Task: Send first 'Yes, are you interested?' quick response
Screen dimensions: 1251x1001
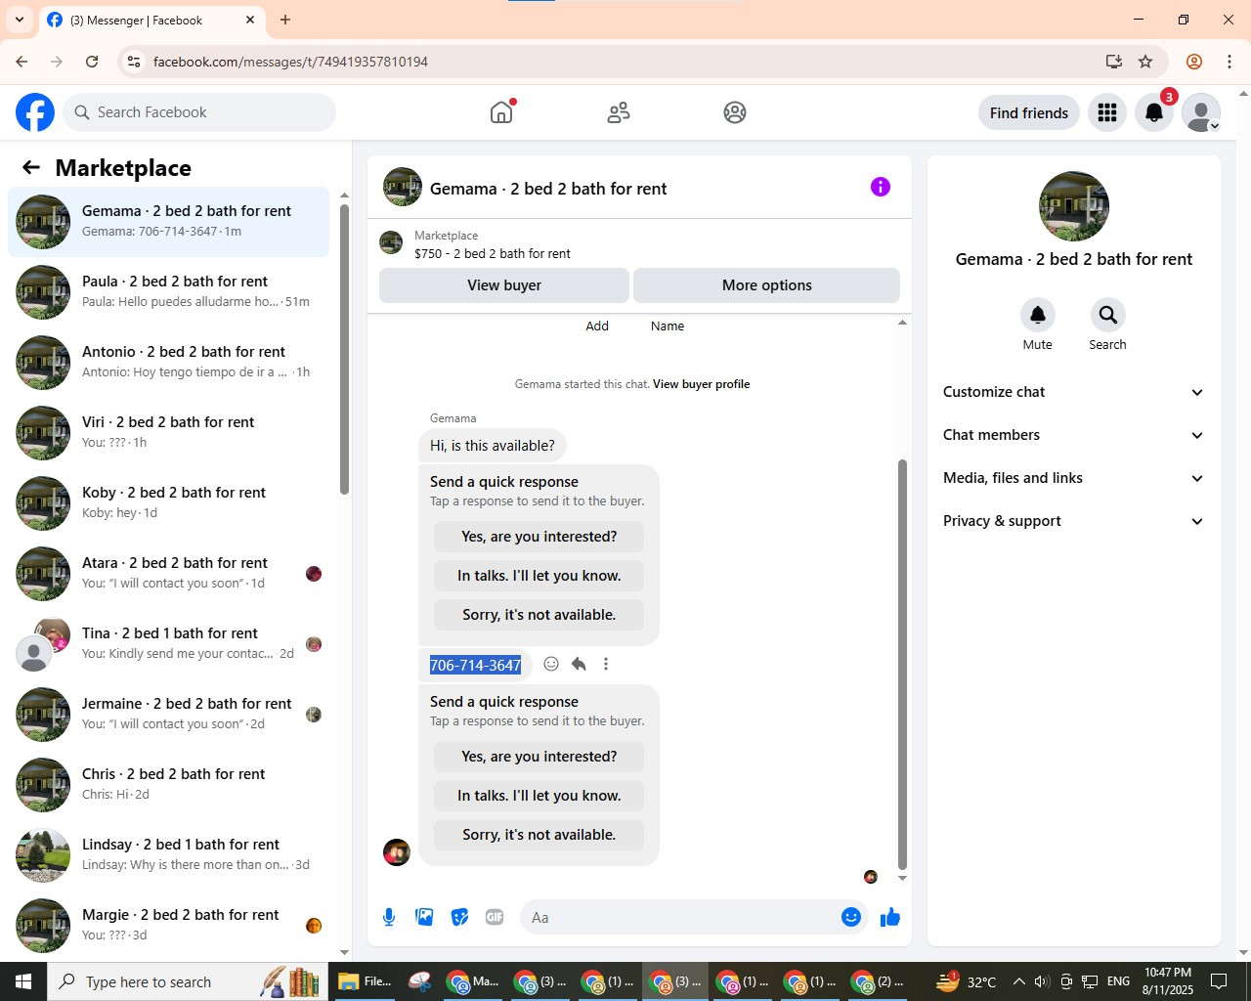Action: pyautogui.click(x=539, y=537)
